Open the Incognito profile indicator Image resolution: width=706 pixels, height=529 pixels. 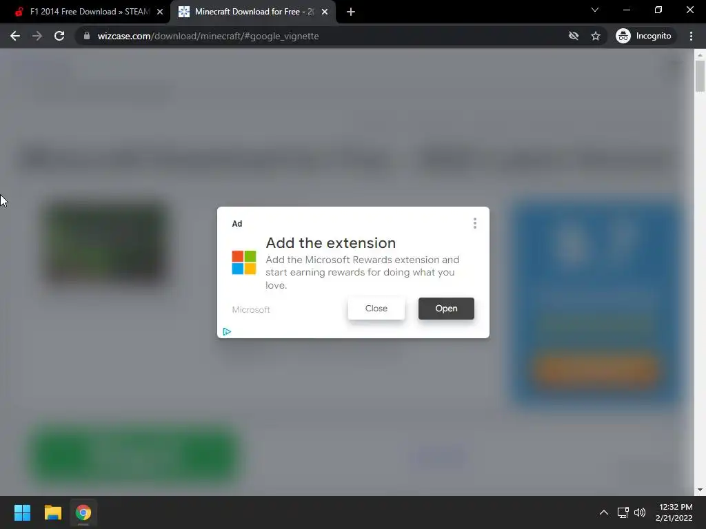tap(644, 36)
